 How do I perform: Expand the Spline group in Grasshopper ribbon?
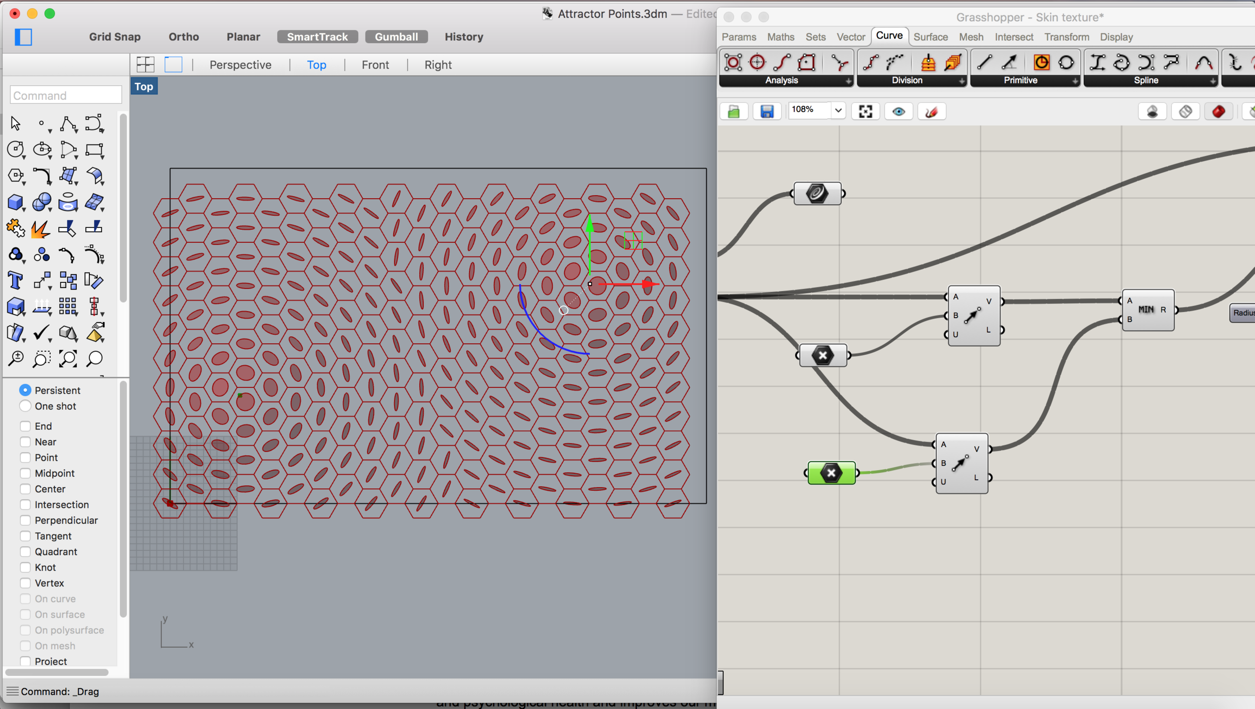coord(1212,81)
